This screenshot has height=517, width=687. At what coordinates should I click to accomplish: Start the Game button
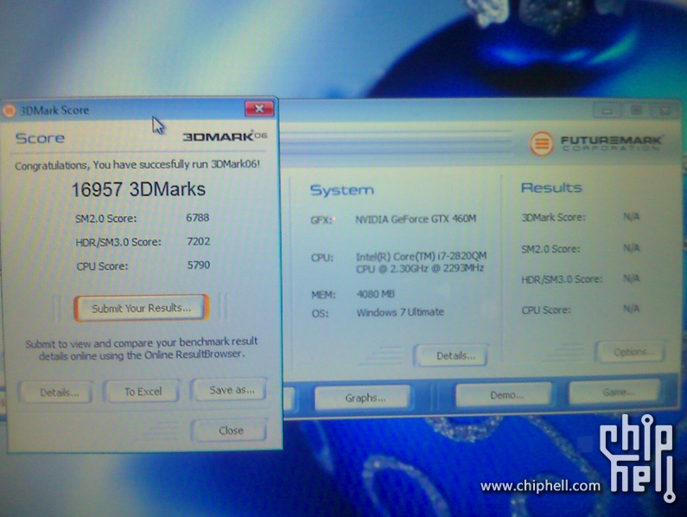click(614, 392)
